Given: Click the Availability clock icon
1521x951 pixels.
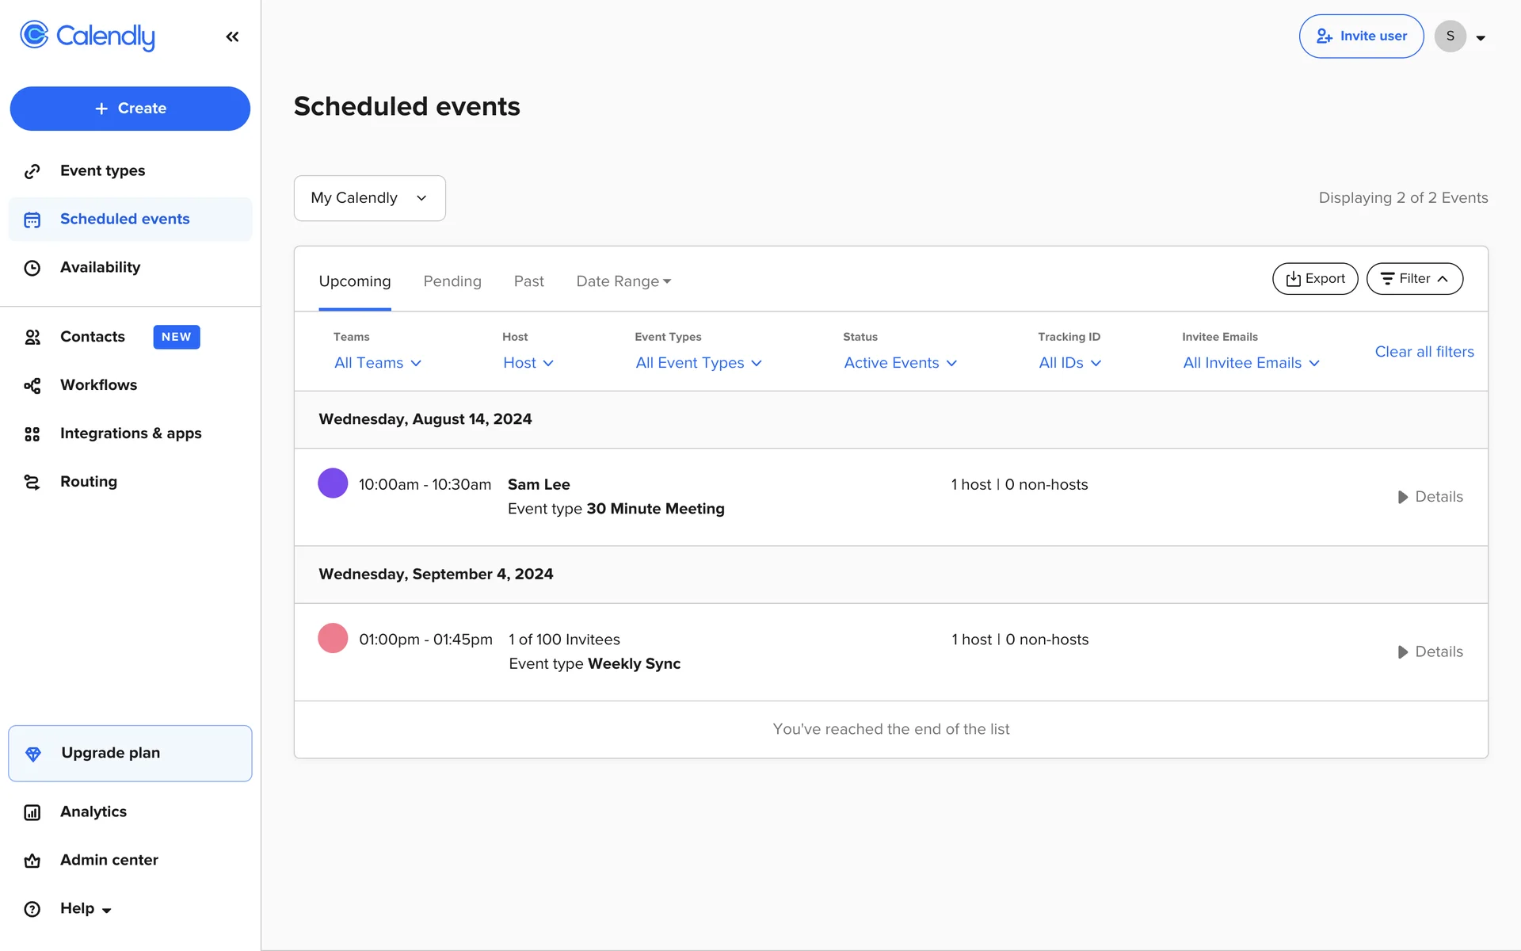Looking at the screenshot, I should tap(32, 268).
